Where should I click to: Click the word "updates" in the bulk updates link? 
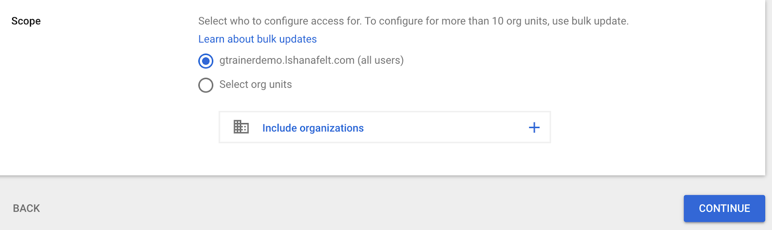[x=298, y=39]
